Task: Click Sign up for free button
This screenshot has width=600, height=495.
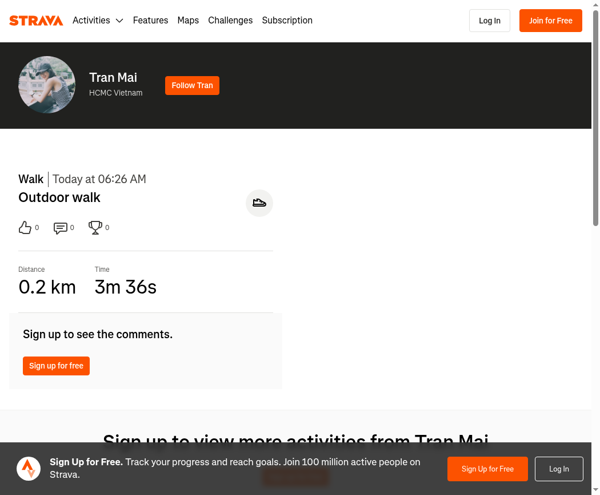Action: click(56, 366)
